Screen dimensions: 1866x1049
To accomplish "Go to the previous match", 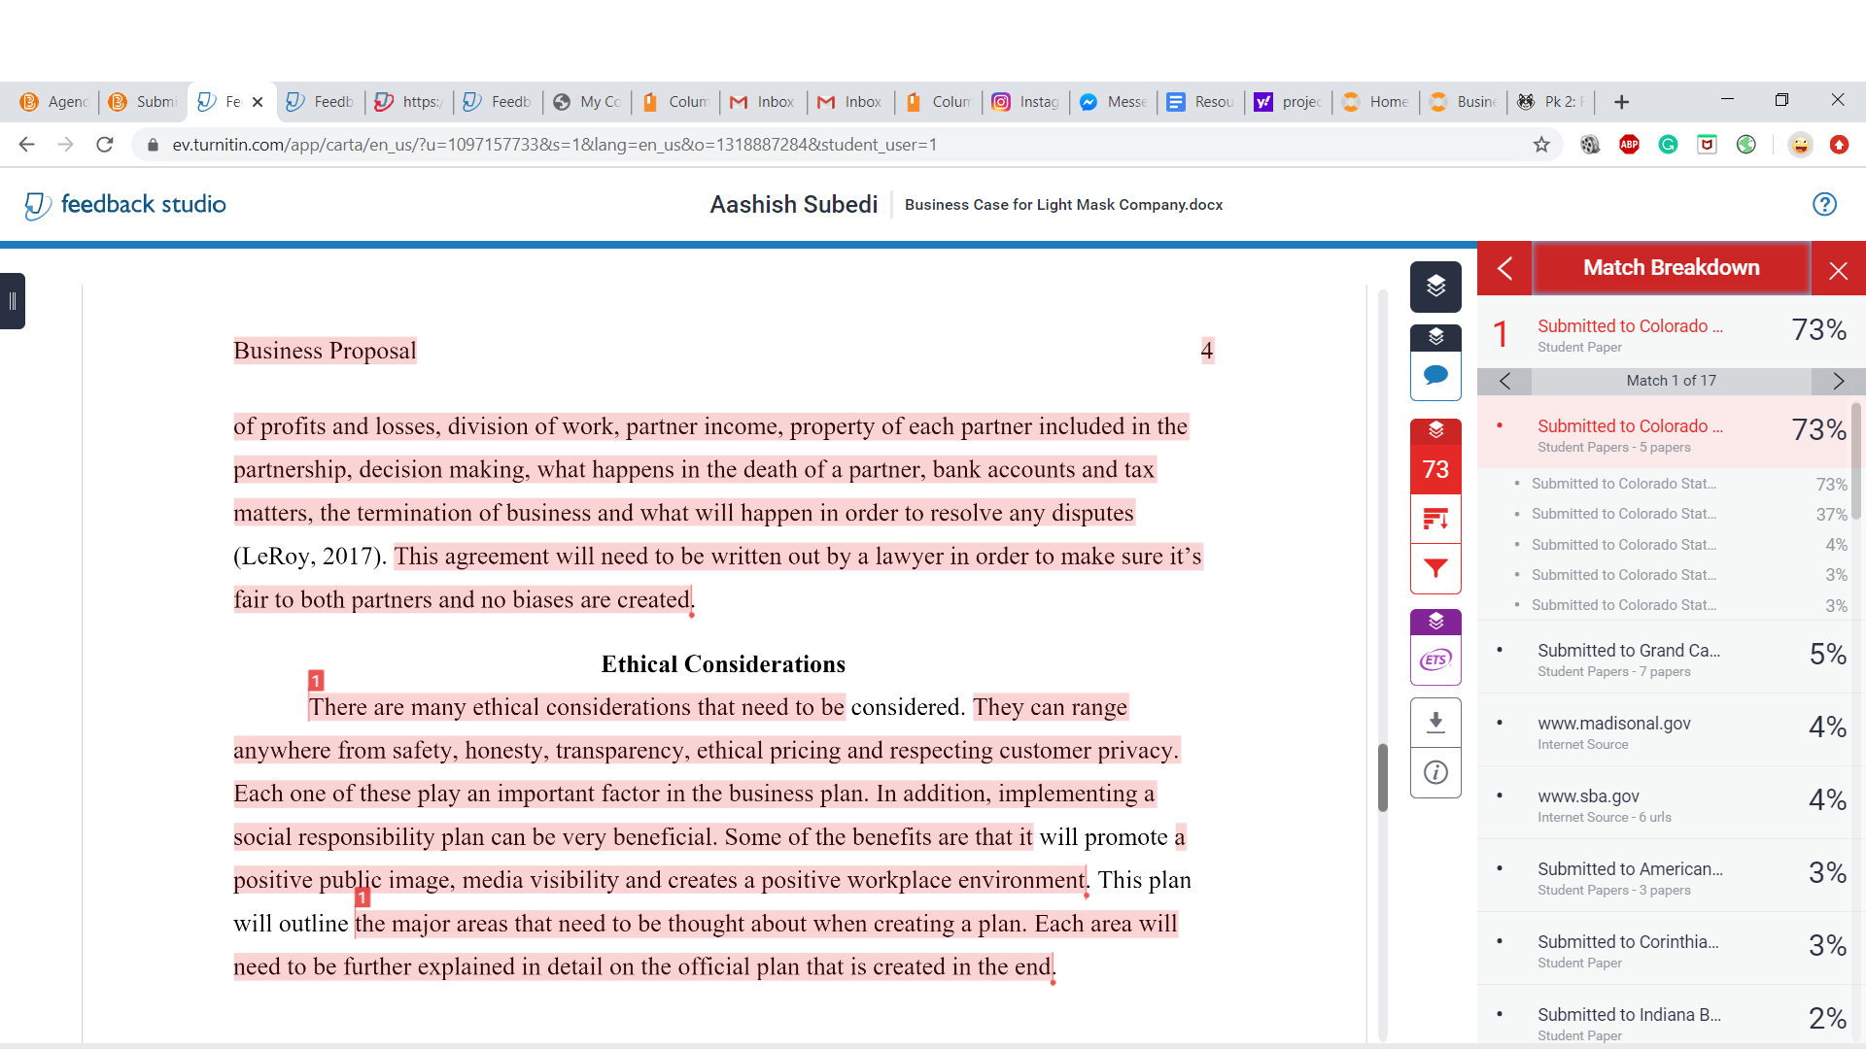I will (x=1504, y=381).
